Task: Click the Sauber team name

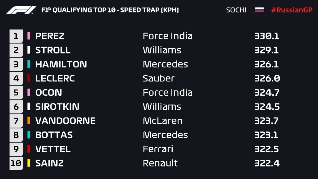Action: (159, 78)
